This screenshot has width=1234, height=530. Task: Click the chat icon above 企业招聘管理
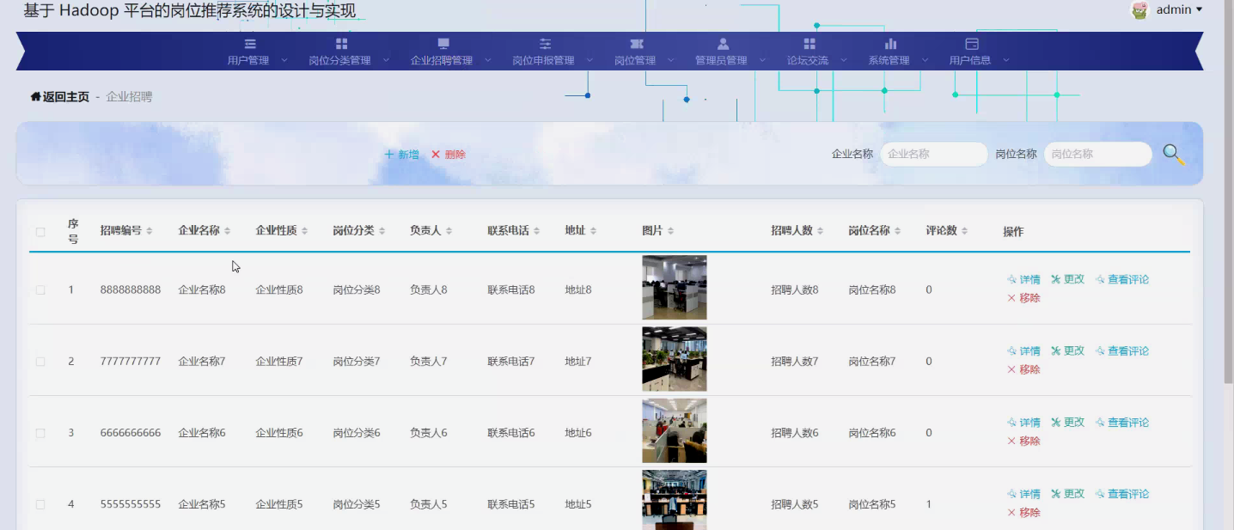coord(442,44)
